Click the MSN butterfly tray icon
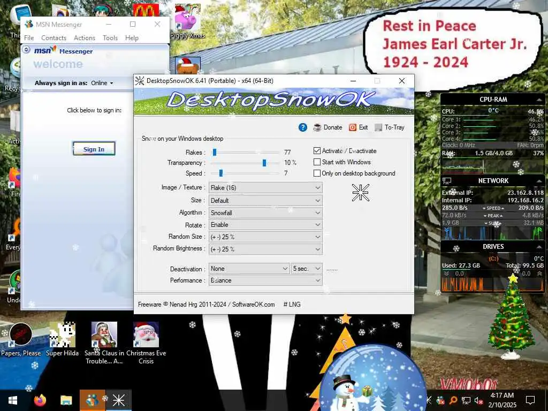Screen dimensions: 548x411 click(440, 400)
